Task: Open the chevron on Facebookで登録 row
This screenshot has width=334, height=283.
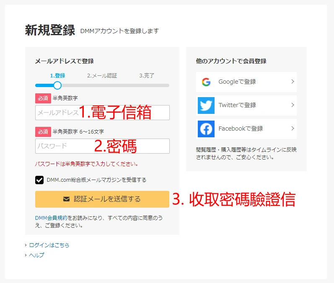Action: [293, 128]
